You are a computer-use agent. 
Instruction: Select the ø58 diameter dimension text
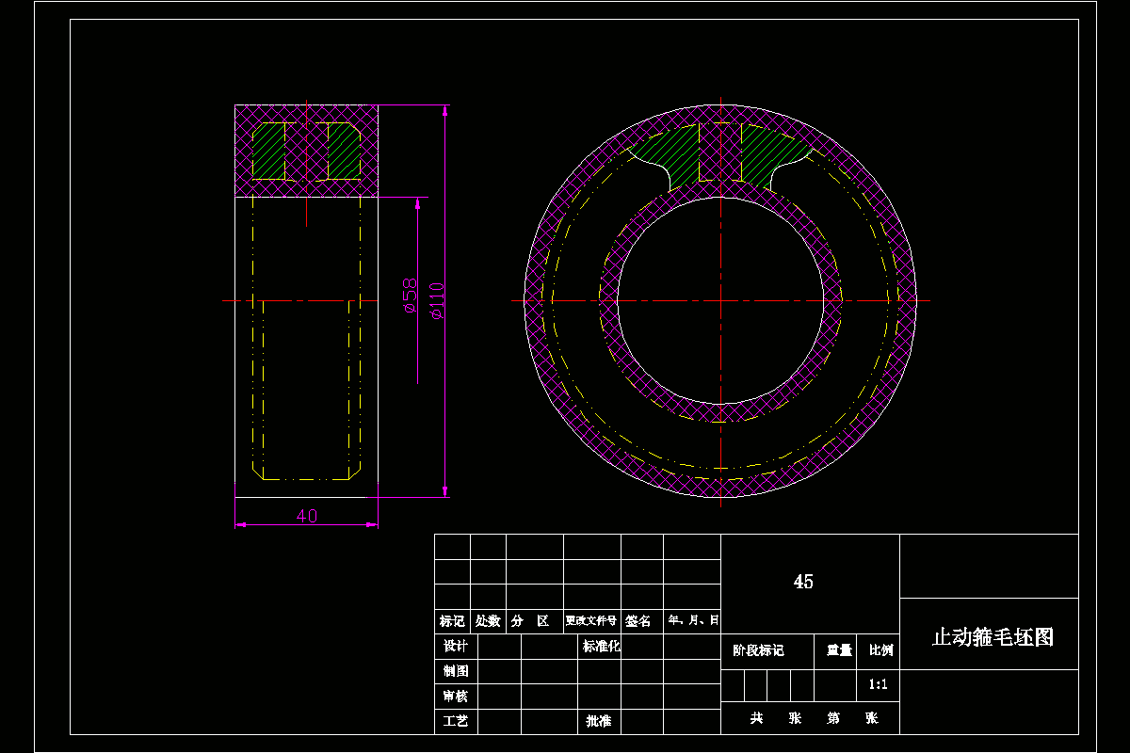(x=410, y=294)
